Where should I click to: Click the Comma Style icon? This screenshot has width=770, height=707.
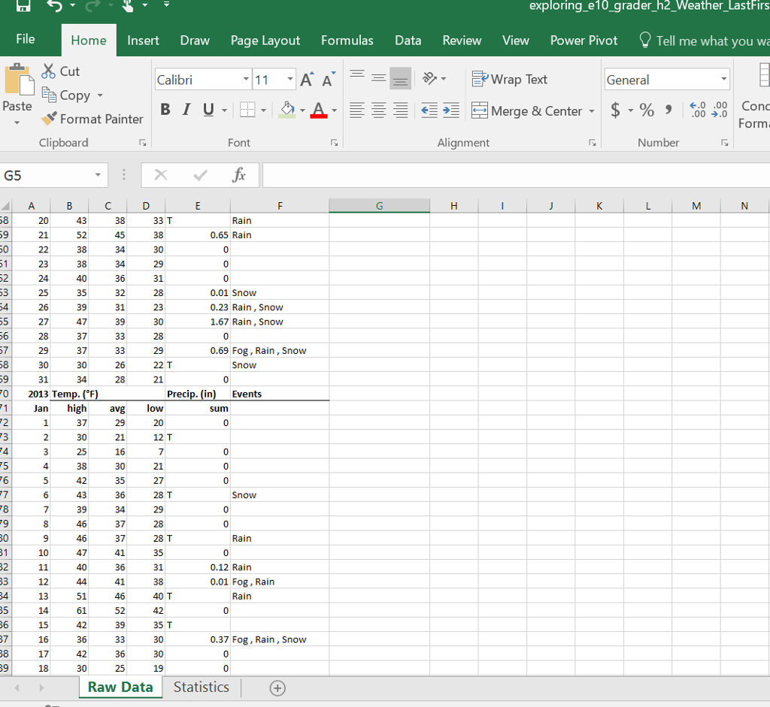pyautogui.click(x=668, y=110)
